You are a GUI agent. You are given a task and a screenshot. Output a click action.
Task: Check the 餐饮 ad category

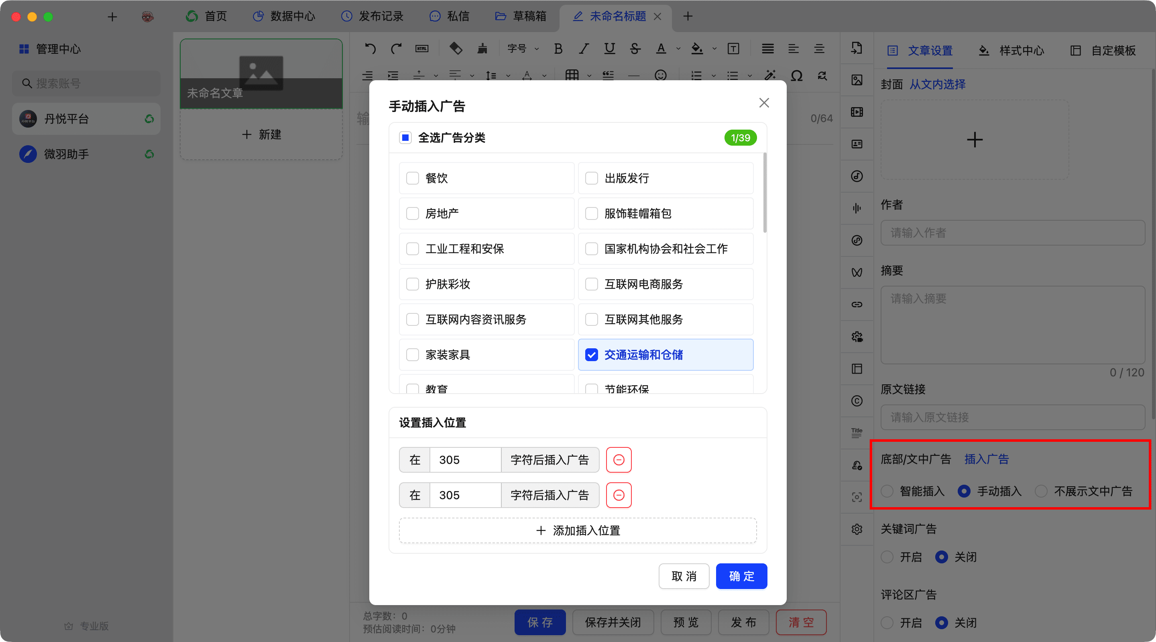click(x=412, y=178)
